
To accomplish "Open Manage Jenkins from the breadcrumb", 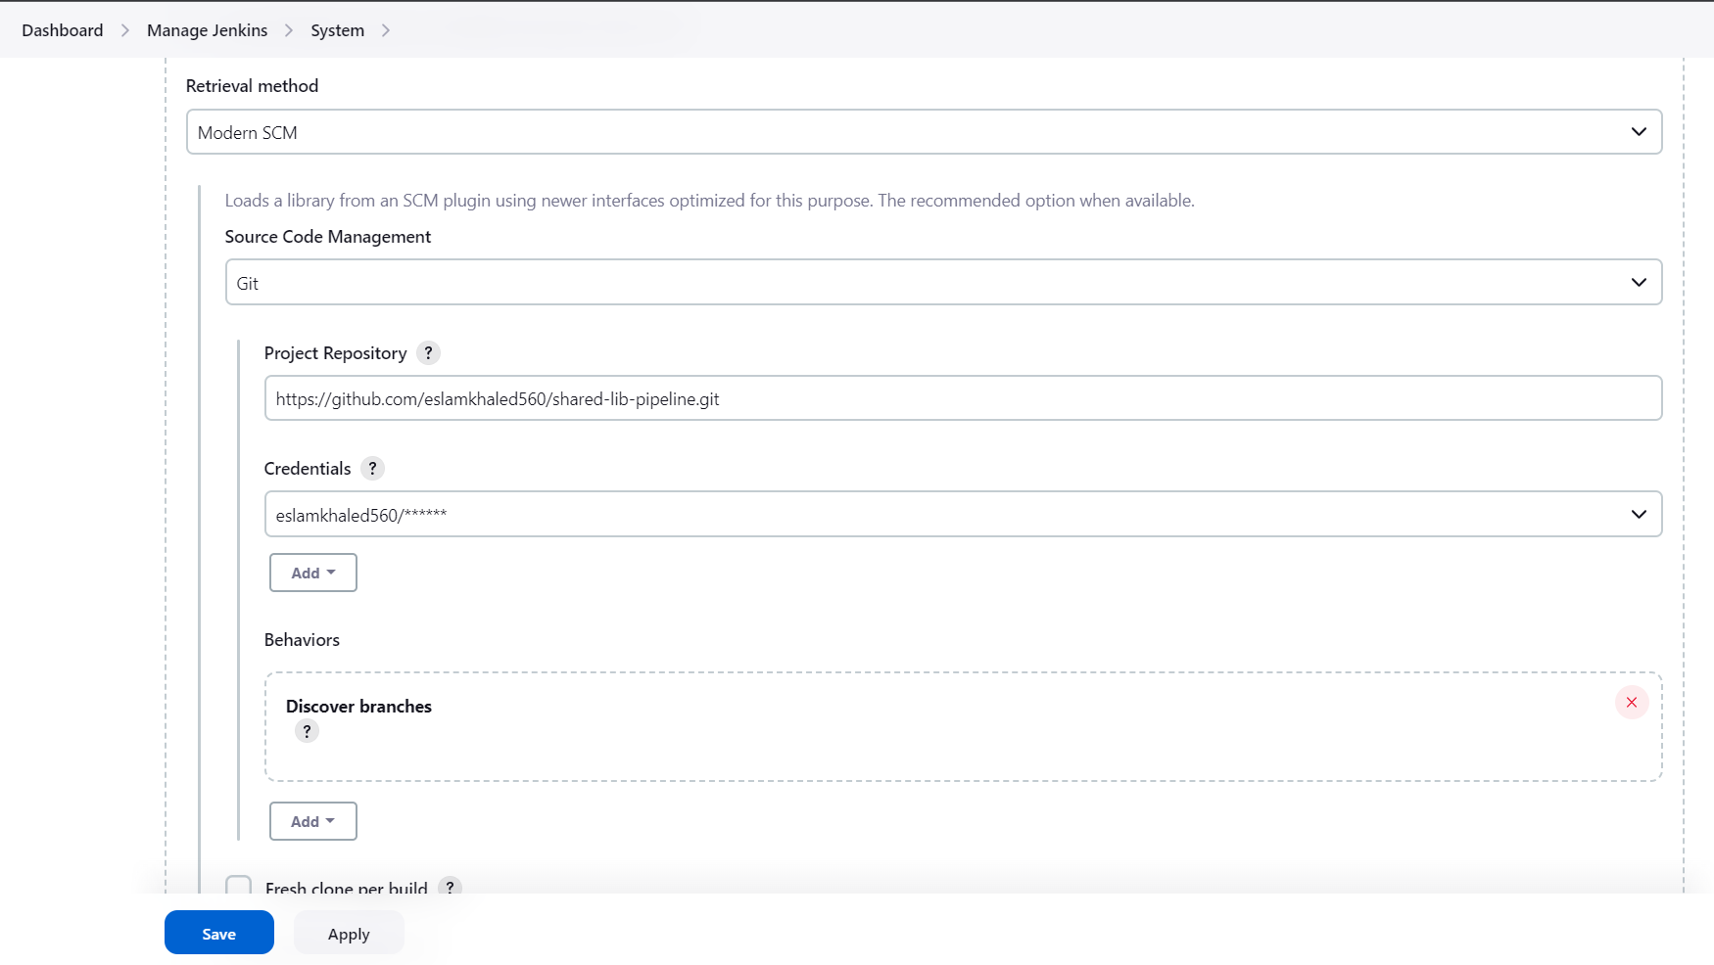I will 207,30.
